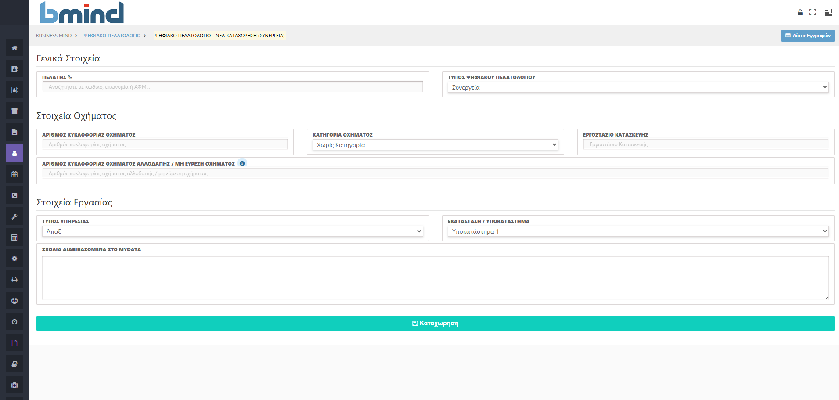The height and width of the screenshot is (400, 839).
Task: Click the phone icon in sidebar
Action: pos(14,195)
